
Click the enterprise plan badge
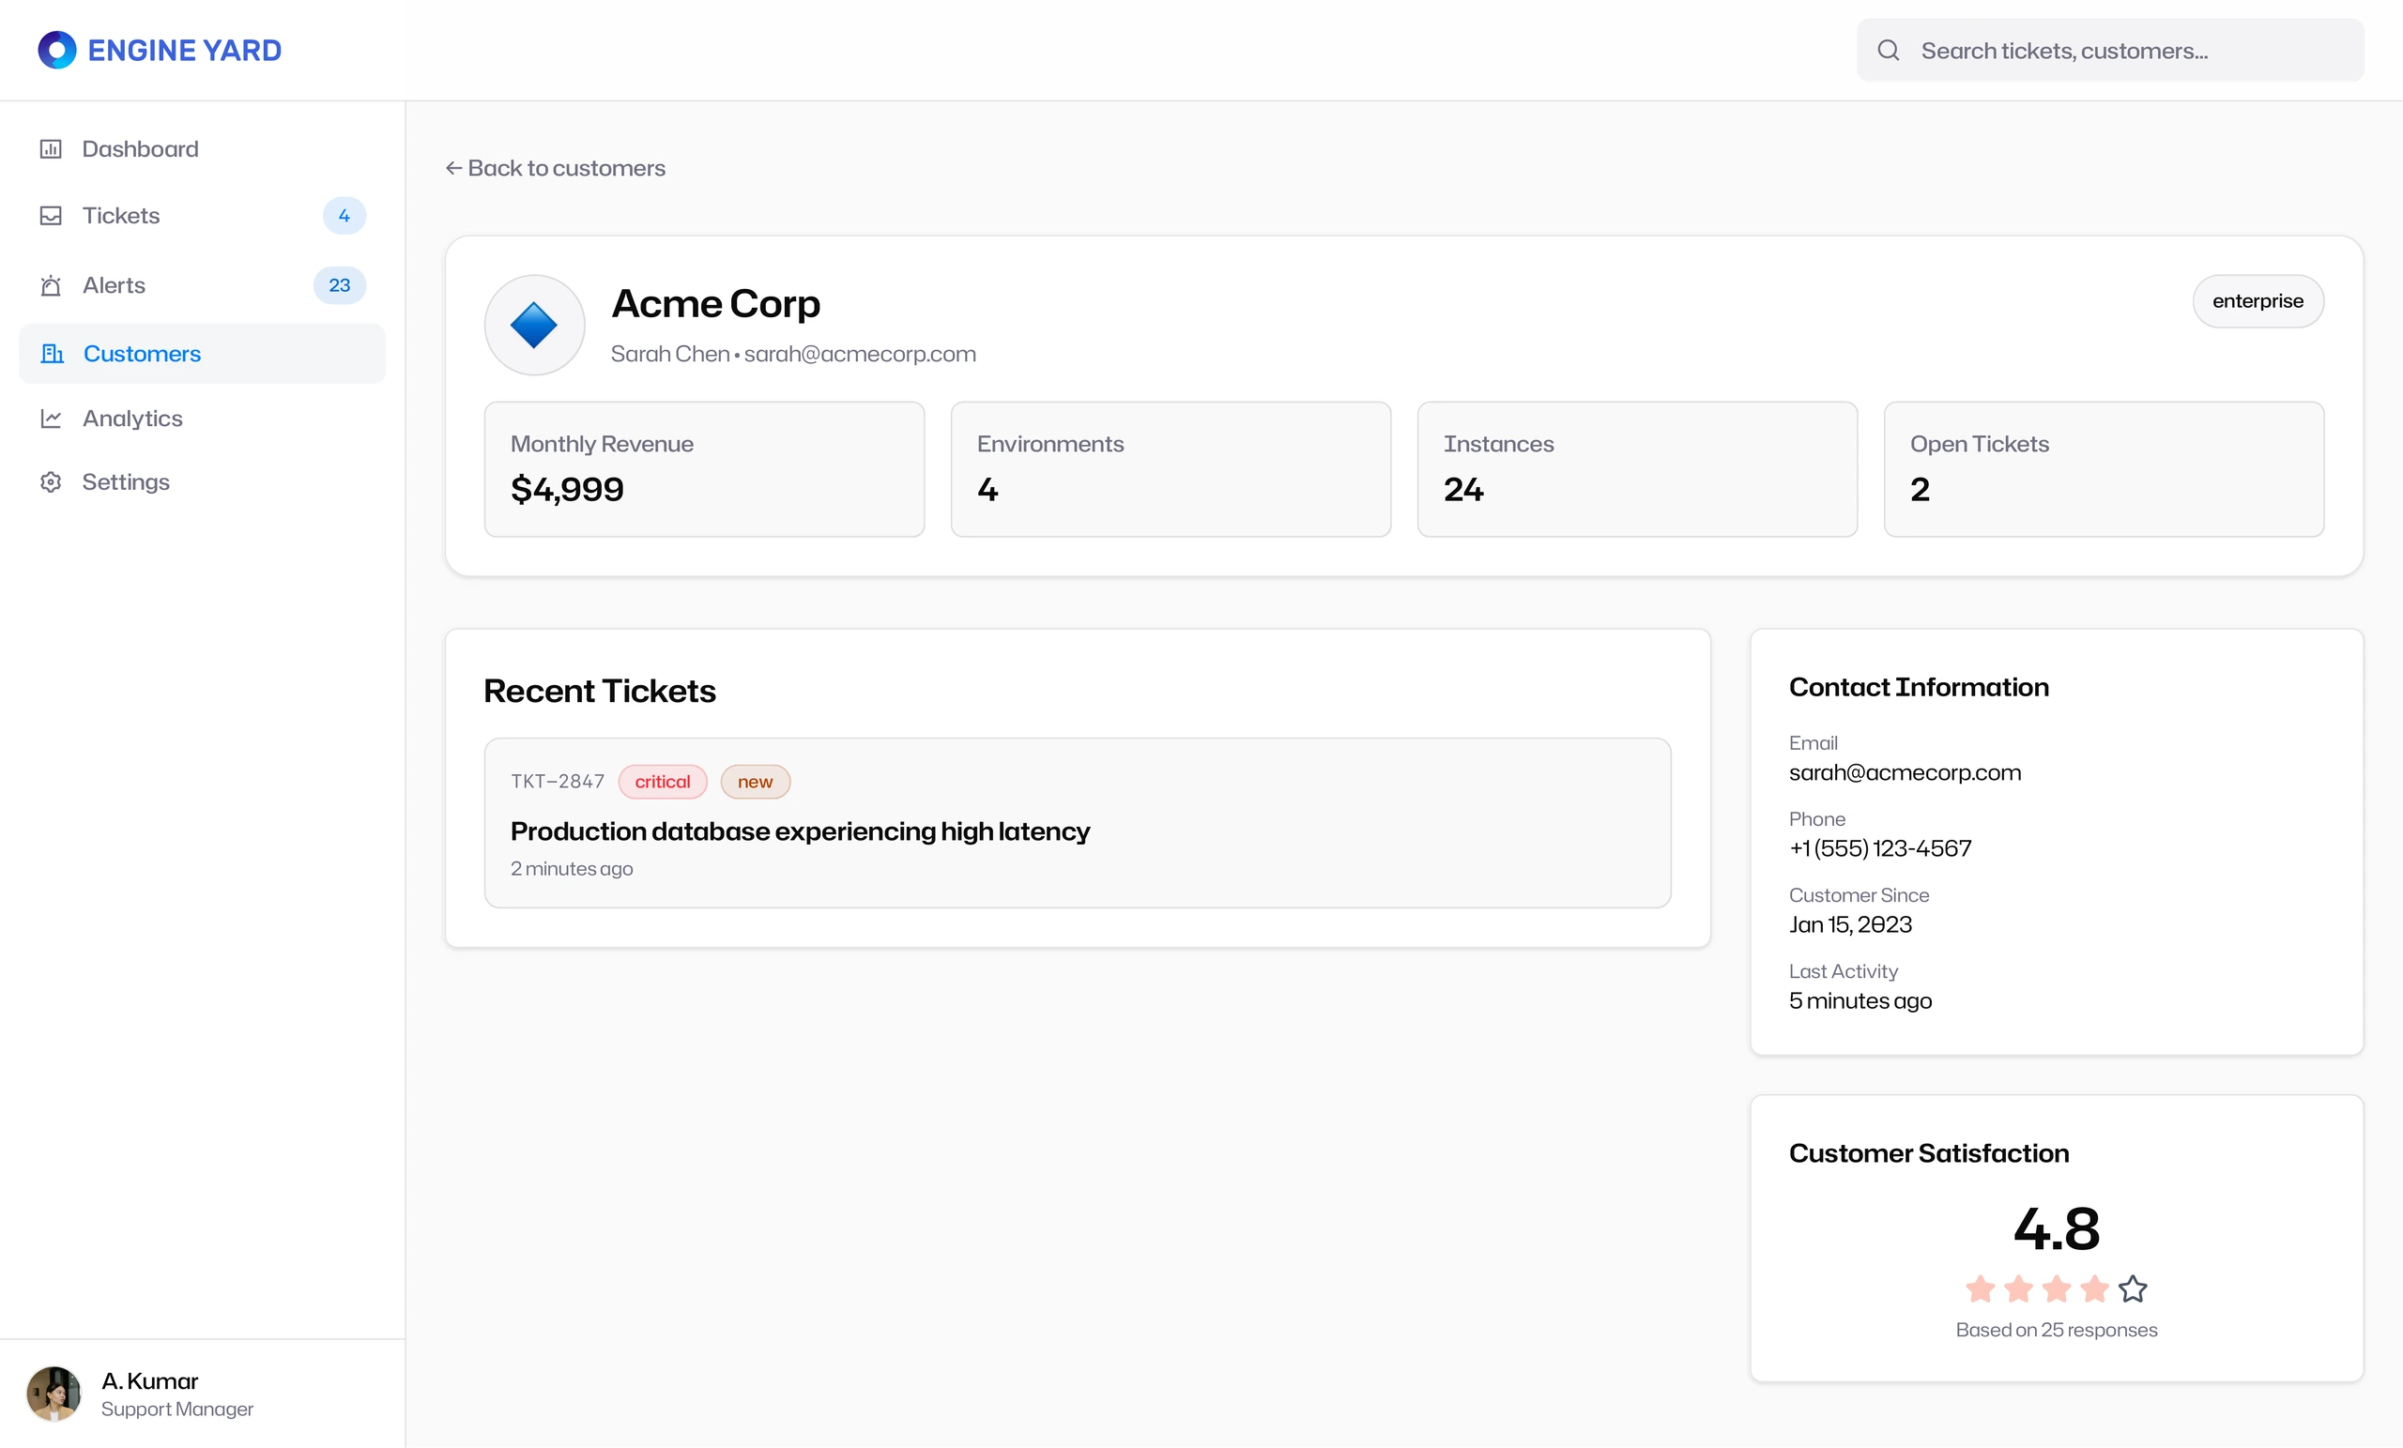click(x=2258, y=301)
